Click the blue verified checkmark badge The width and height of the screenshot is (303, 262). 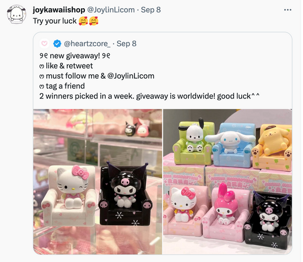coord(57,43)
